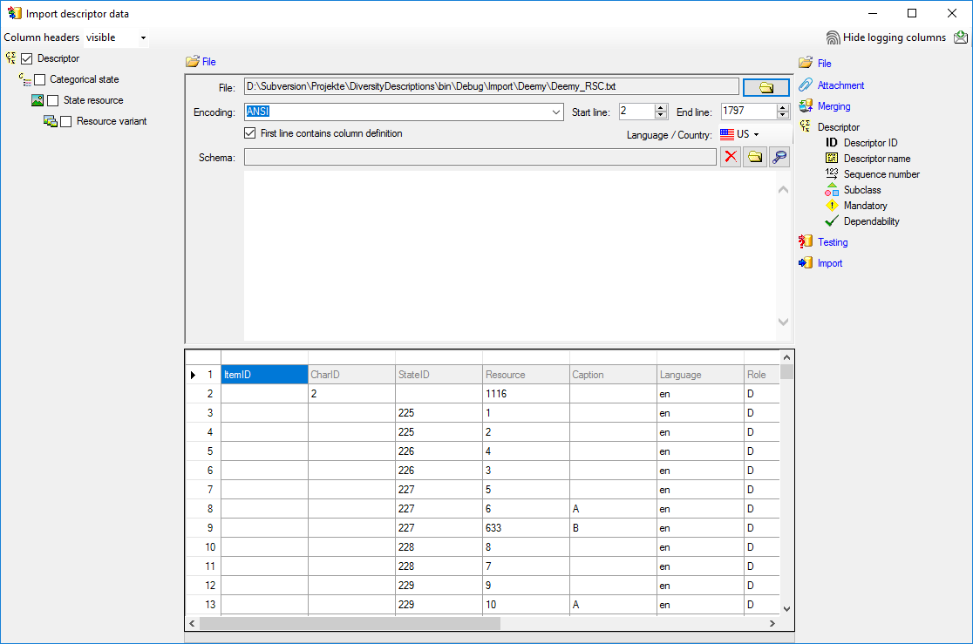This screenshot has width=973, height=644.
Task: Open the Encoding ANSI dropdown
Action: pos(556,112)
